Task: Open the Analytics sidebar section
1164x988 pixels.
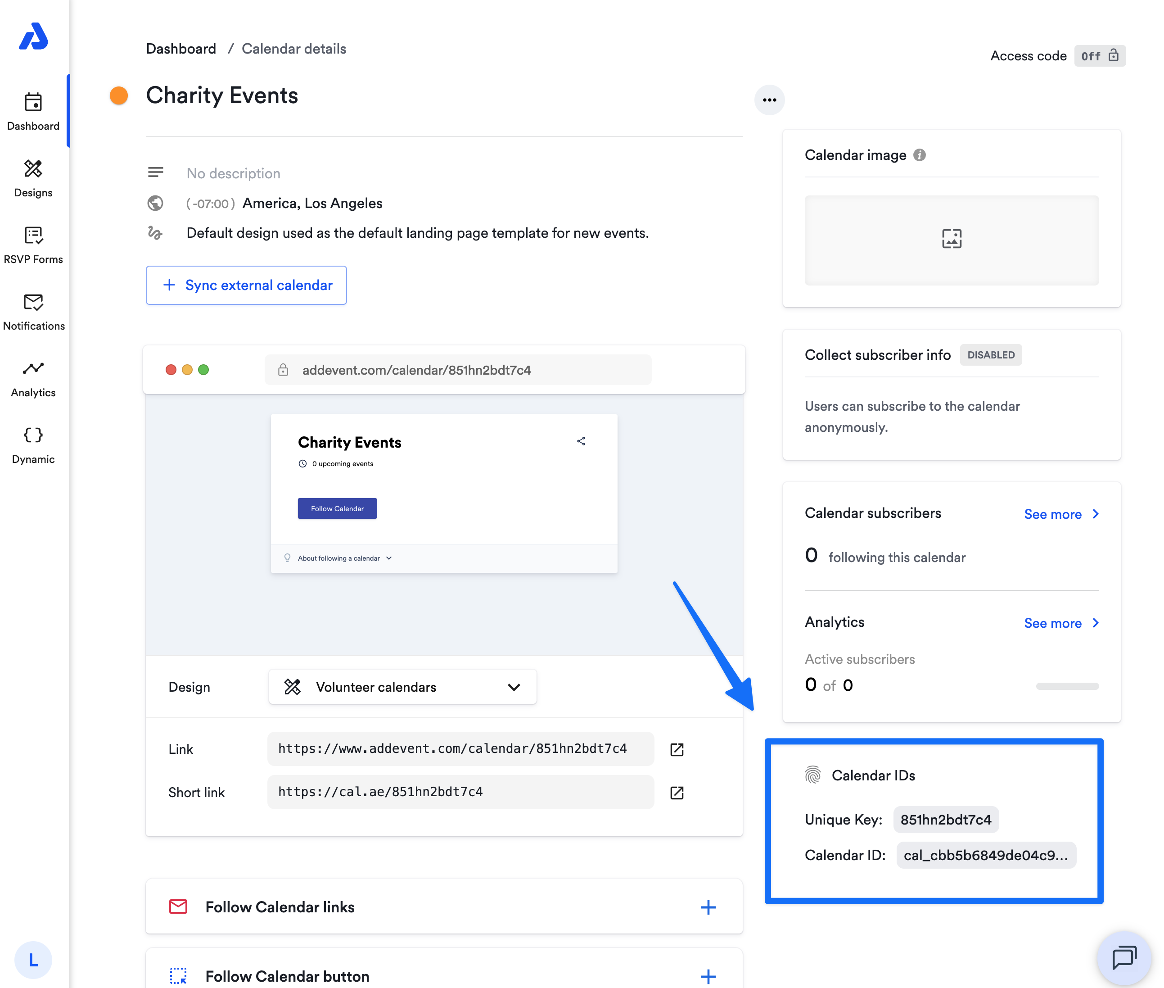Action: [34, 378]
